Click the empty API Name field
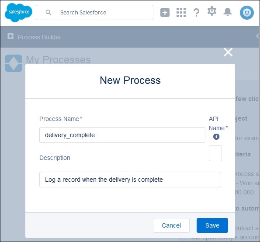This screenshot has height=242, width=260. click(215, 153)
